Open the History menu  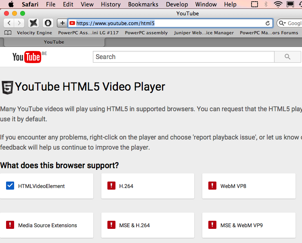point(111,4)
